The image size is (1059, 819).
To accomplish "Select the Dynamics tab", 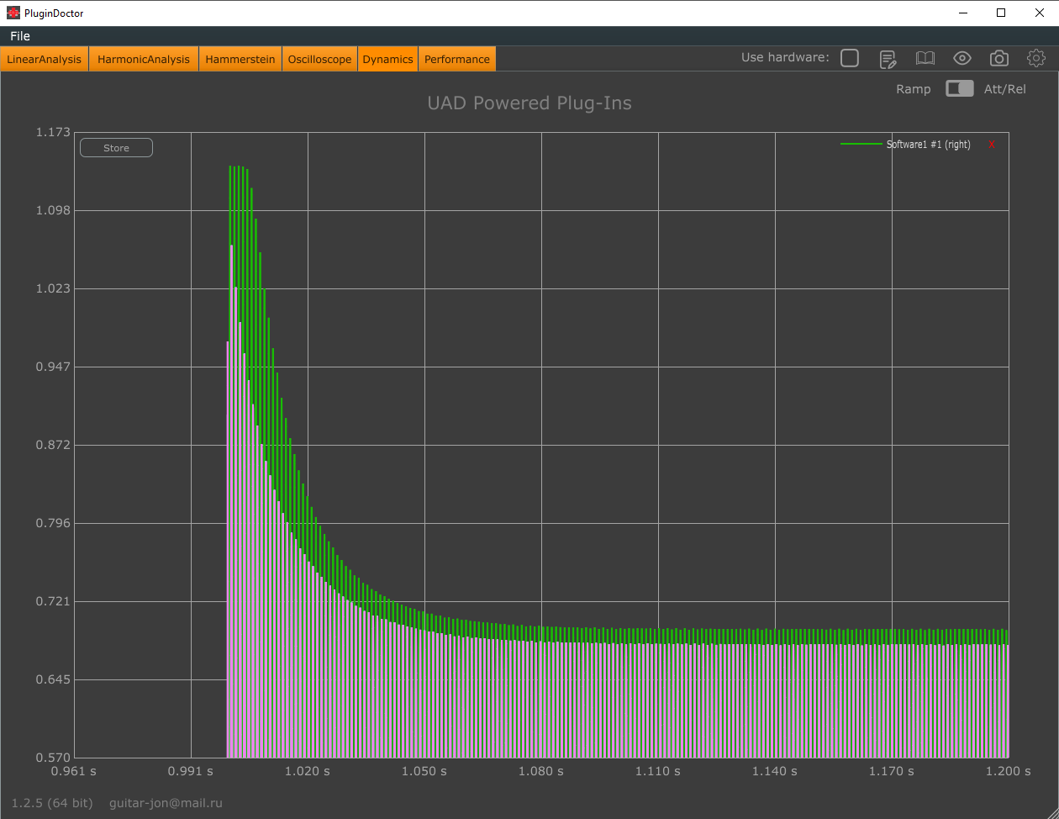I will tap(388, 59).
